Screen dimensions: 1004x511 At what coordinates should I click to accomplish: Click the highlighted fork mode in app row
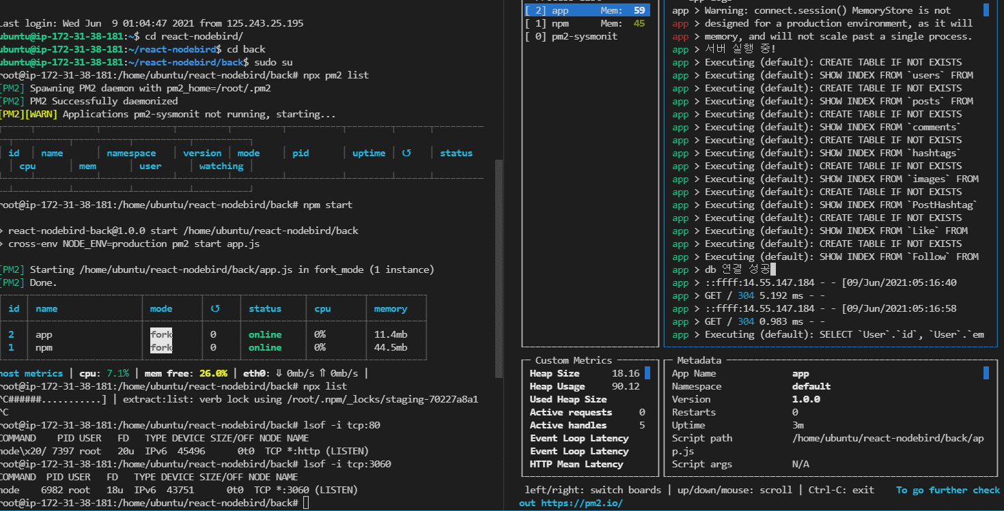161,335
